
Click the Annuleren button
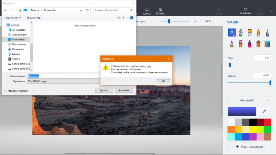click(x=124, y=90)
